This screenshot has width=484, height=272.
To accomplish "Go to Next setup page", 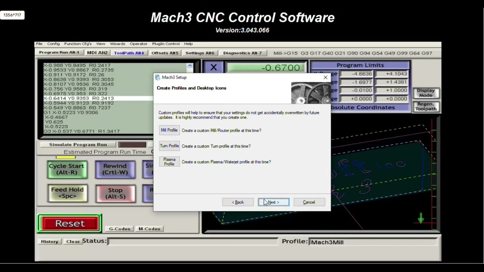I will click(x=274, y=202).
